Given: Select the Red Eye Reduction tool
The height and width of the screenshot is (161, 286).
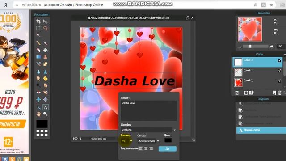Looking at the screenshot, I should pos(38,93).
